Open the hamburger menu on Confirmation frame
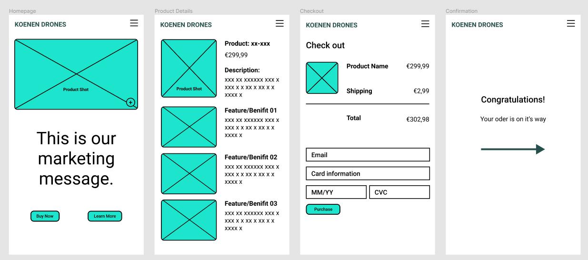The image size is (588, 260). click(x=571, y=23)
